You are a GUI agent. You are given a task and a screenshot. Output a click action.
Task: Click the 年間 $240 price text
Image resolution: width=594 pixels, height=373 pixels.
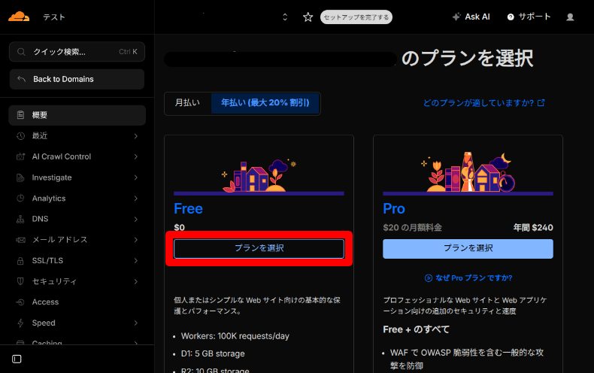[533, 228]
